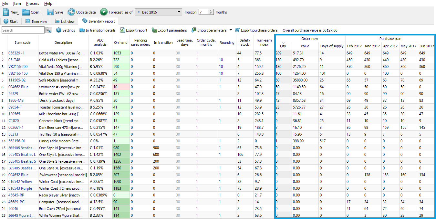Click the Export purchase orders cart icon
Screen dimensions: 436x219
[237, 30]
